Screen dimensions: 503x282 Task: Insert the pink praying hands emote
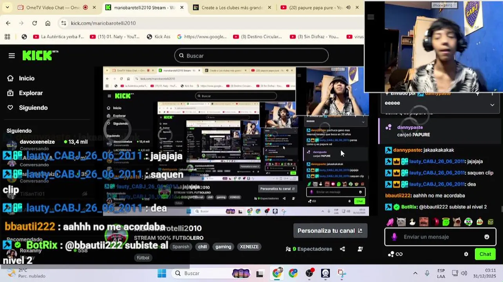(390, 222)
